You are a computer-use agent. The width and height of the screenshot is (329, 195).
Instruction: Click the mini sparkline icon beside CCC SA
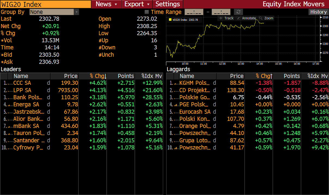tap(10, 83)
